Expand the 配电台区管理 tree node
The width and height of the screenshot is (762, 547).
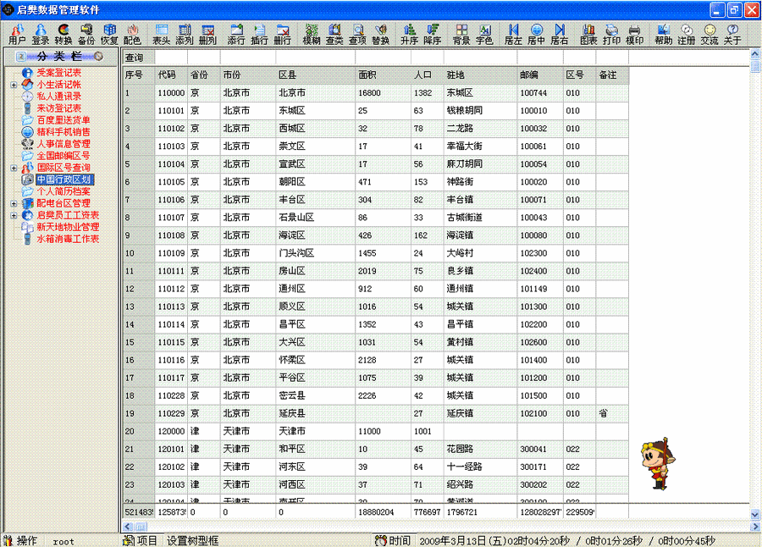coord(13,202)
